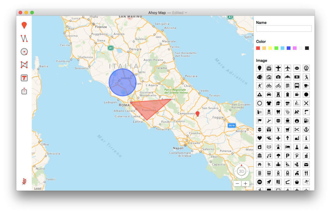Focus the Name text field
Image resolution: width=331 pixels, height=214 pixels.
pos(284,28)
